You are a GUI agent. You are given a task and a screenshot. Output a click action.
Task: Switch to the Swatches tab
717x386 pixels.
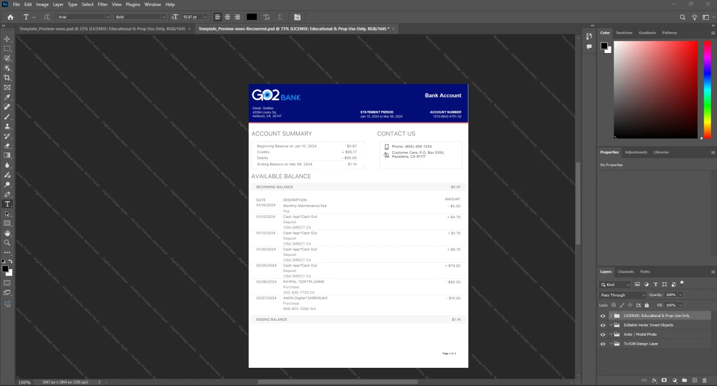(x=624, y=33)
